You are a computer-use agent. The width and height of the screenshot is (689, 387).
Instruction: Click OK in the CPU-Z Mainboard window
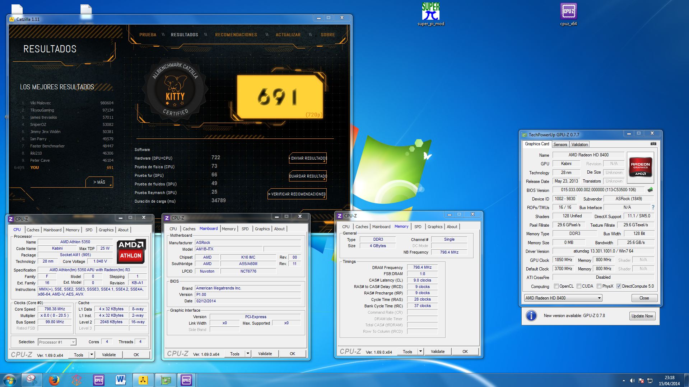pyautogui.click(x=292, y=354)
